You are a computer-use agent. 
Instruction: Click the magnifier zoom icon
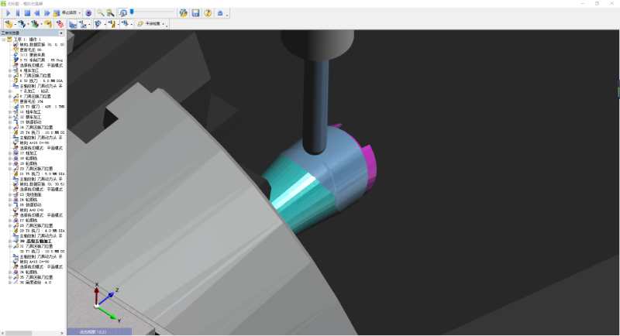(101, 13)
